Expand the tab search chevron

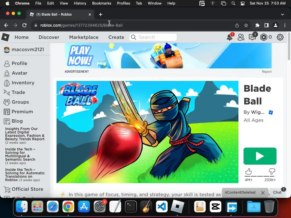282,14
